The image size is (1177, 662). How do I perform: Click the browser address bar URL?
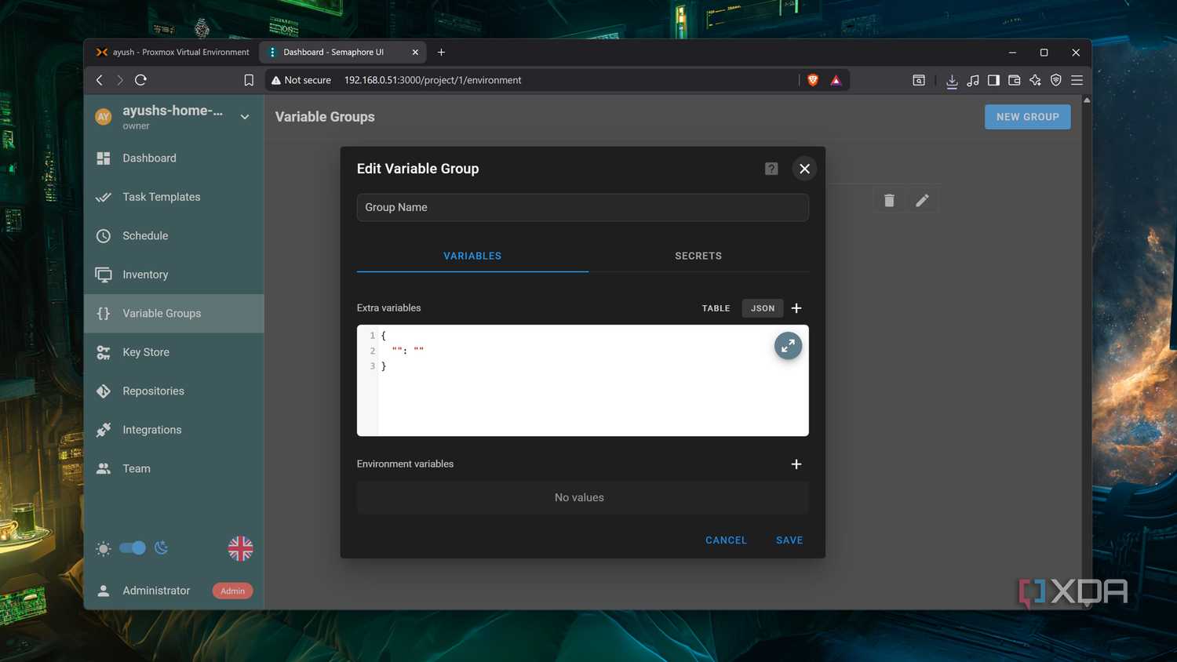tap(433, 80)
